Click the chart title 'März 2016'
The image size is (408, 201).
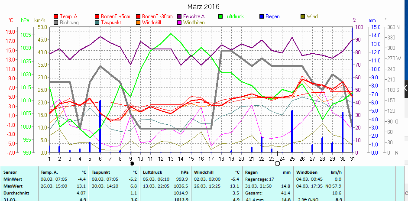point(204,6)
